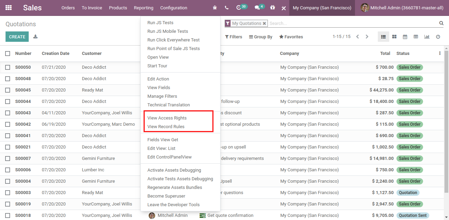Click the gift icon in top bar
The image size is (449, 220).
[272, 8]
